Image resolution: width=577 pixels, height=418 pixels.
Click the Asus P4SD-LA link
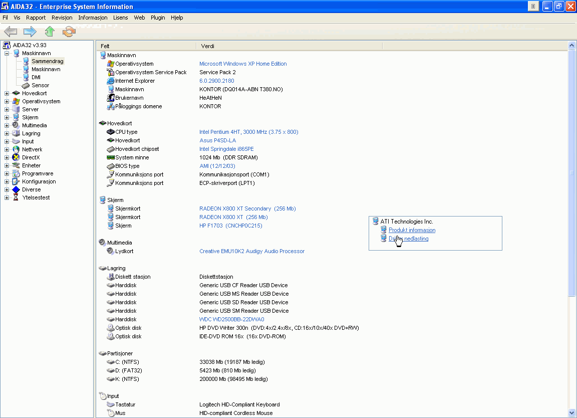217,140
